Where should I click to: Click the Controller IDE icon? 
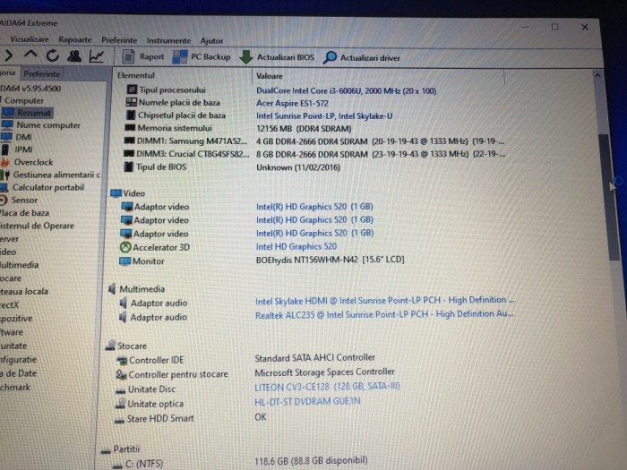[x=122, y=361]
